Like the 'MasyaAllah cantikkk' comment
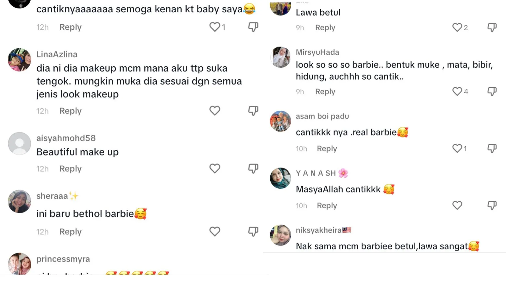Screen dimensions: 506x285 tap(457, 205)
